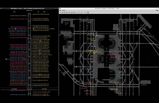Select the circle shape tool in toolbar
The width and height of the screenshot is (159, 103).
click(76, 12)
